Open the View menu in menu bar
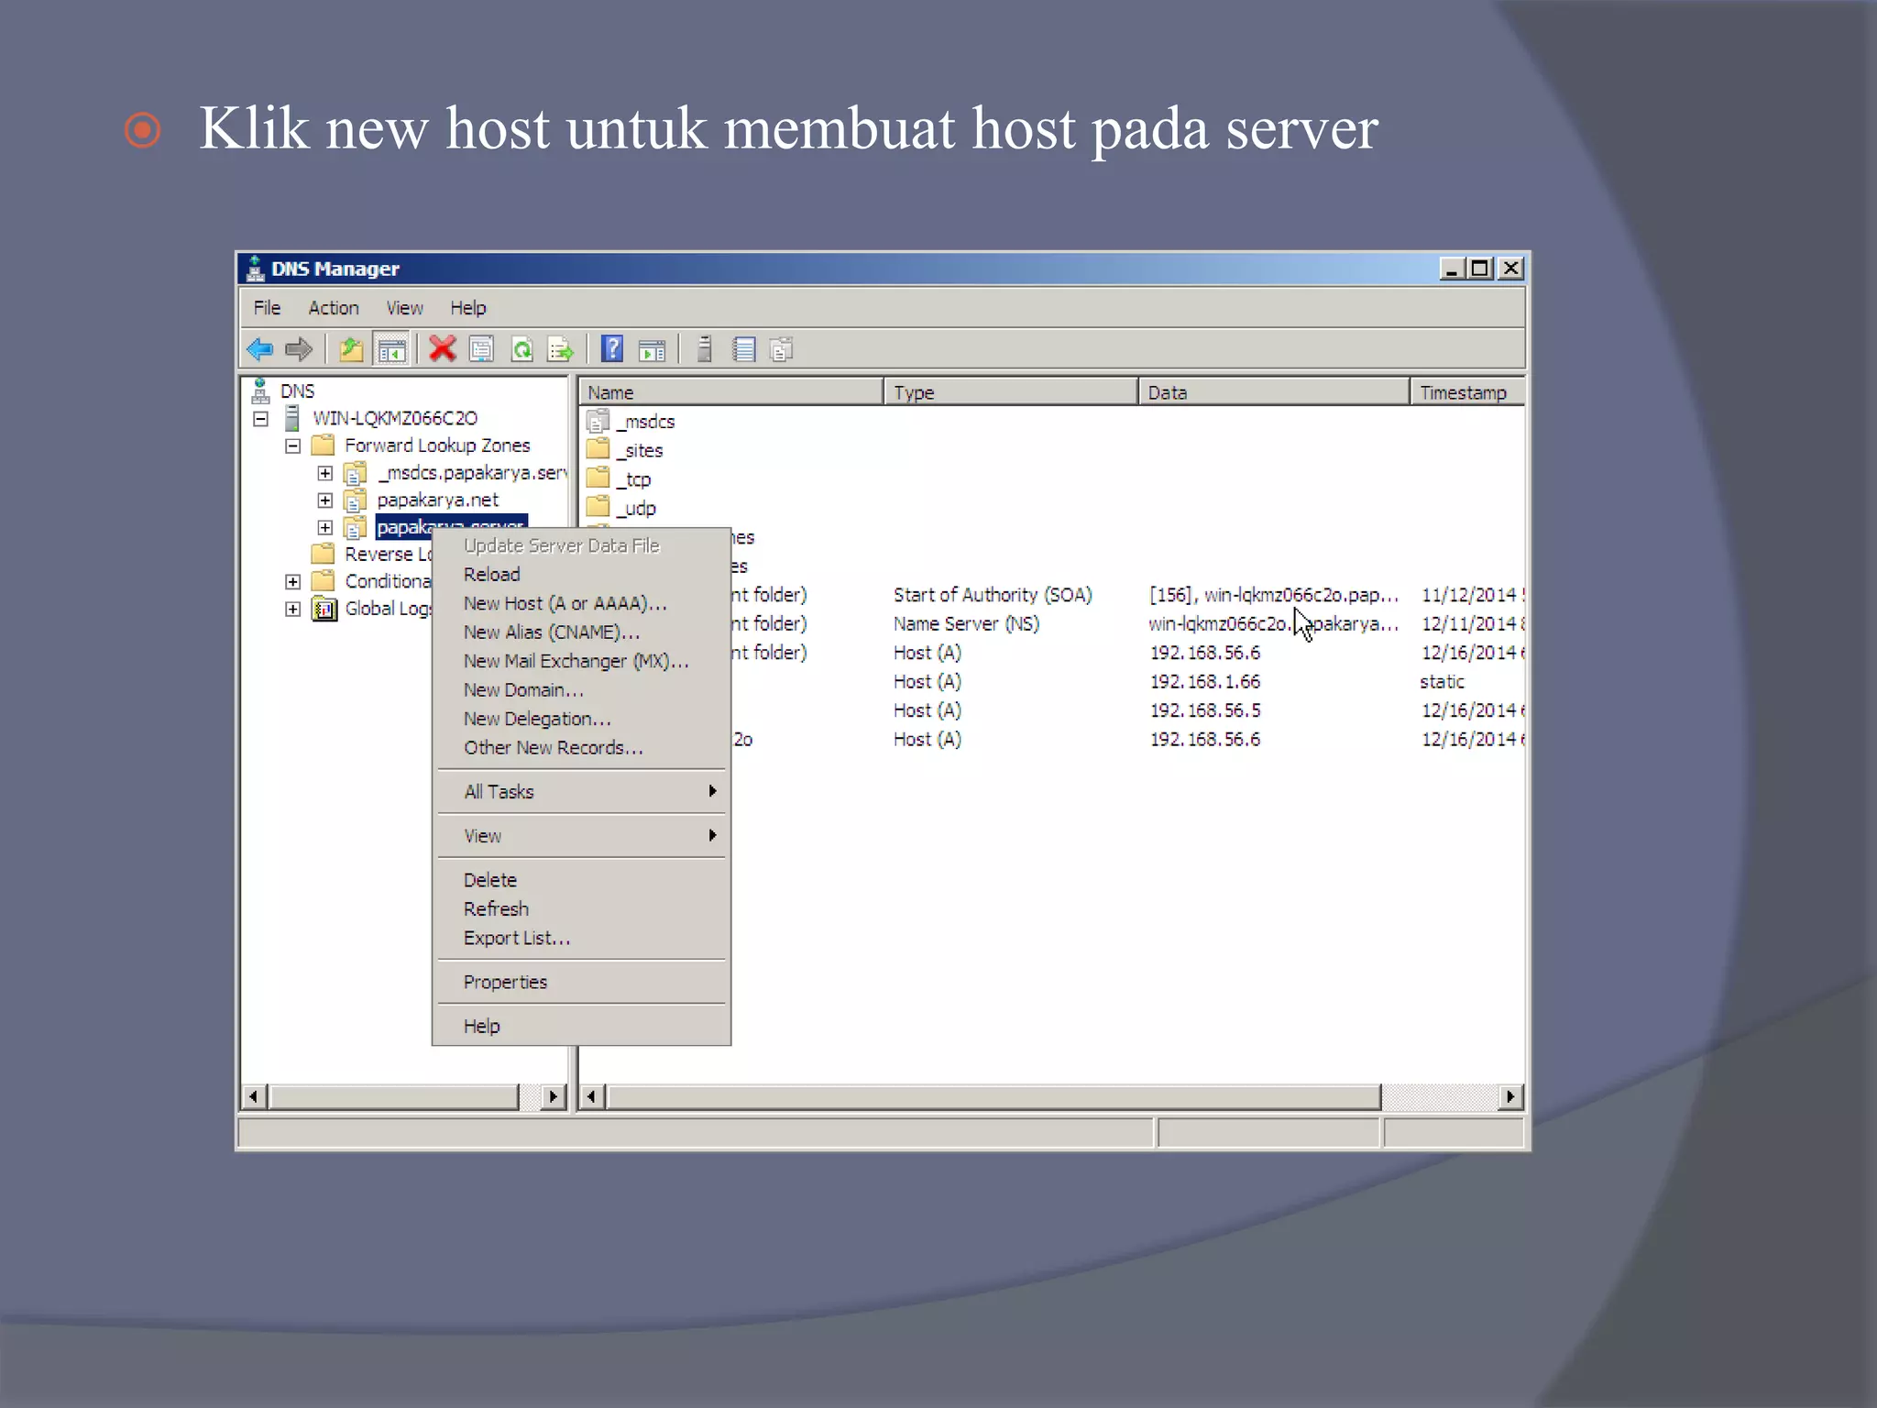Screen dimensions: 1877x1408 click(404, 308)
